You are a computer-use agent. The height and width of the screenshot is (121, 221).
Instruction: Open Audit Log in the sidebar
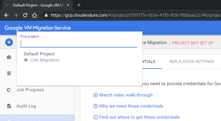tap(26, 106)
